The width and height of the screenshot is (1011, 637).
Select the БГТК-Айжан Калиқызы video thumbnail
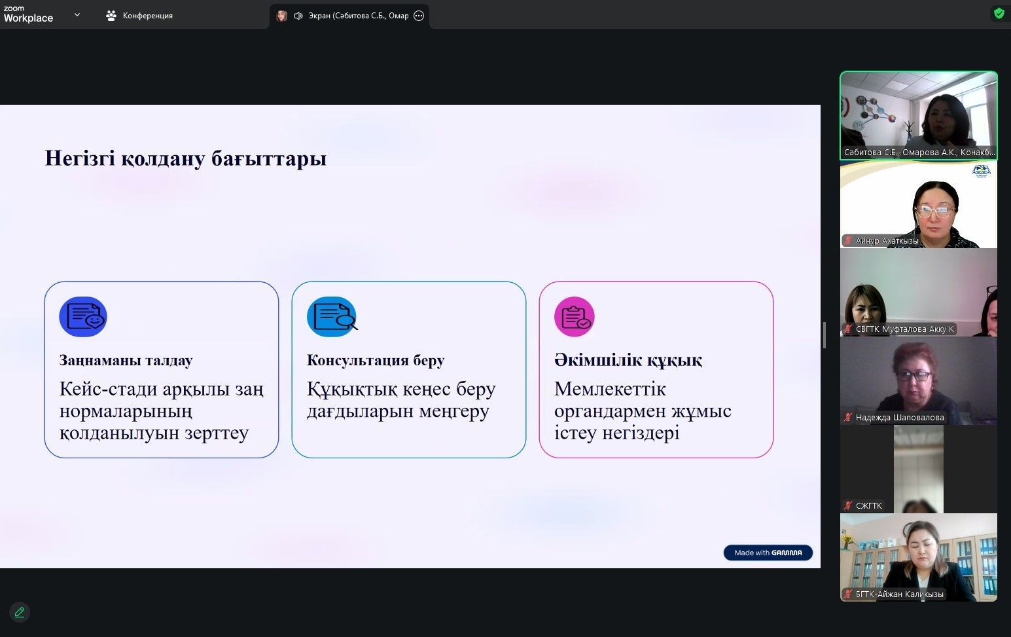tap(918, 556)
